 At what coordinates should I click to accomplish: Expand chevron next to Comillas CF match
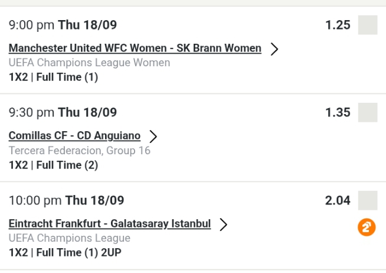tap(153, 136)
